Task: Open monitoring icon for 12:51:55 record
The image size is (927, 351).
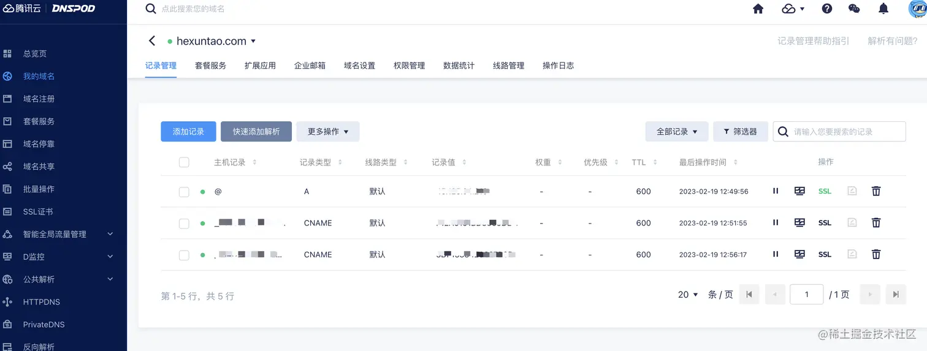Action: point(799,222)
